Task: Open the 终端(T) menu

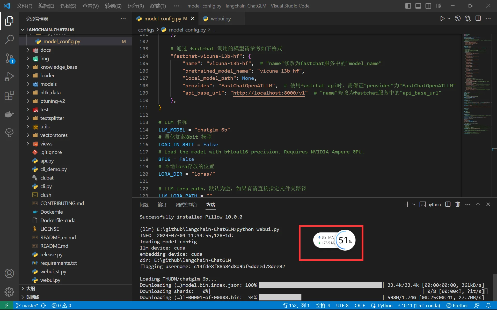Action: coord(158,6)
